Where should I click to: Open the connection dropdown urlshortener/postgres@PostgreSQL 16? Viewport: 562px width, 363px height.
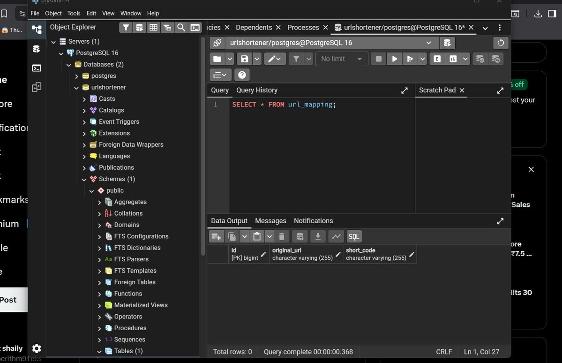(332, 43)
